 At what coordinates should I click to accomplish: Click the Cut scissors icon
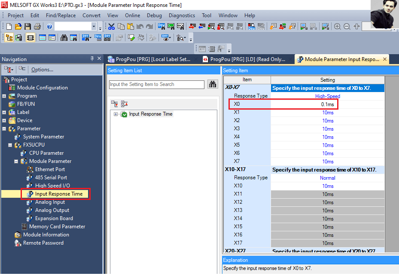[111, 26]
